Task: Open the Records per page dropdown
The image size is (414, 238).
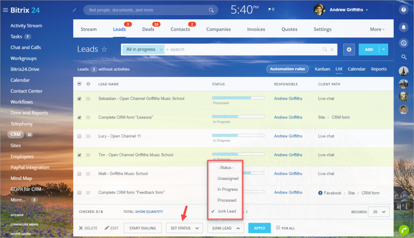Action: click(x=378, y=212)
